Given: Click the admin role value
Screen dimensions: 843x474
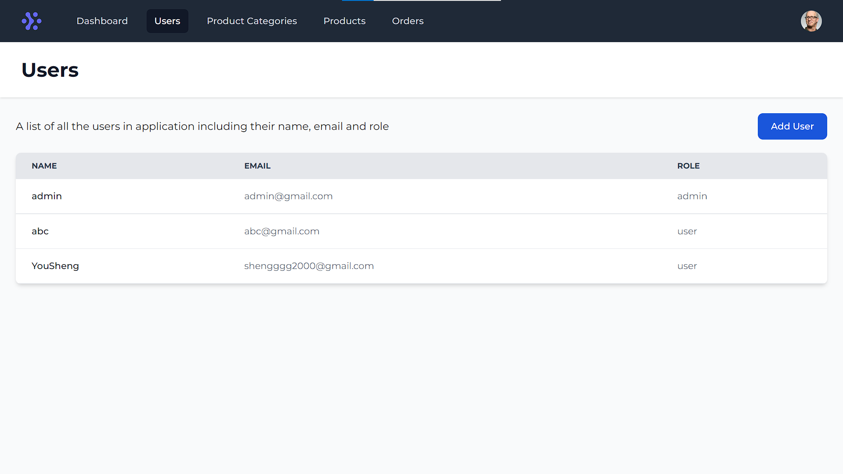Looking at the screenshot, I should point(692,196).
